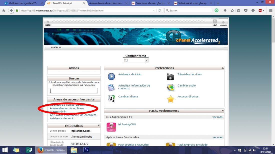Open Microsoft Project from the taskbar
The image size is (275, 154).
click(28, 150)
